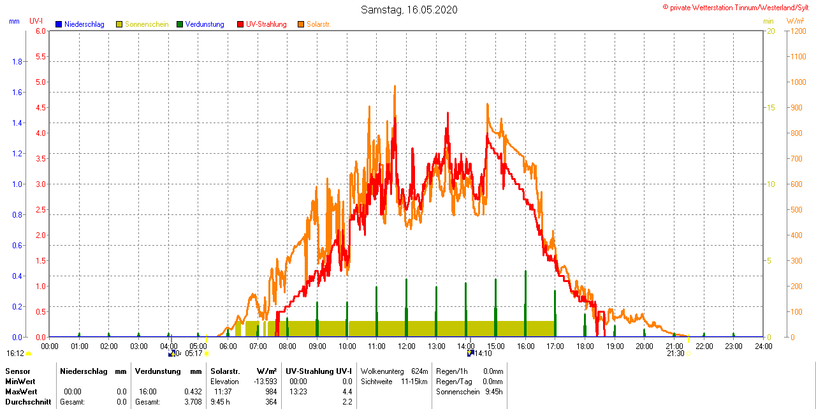Click the 16:12 time label at bottom left

point(15,353)
